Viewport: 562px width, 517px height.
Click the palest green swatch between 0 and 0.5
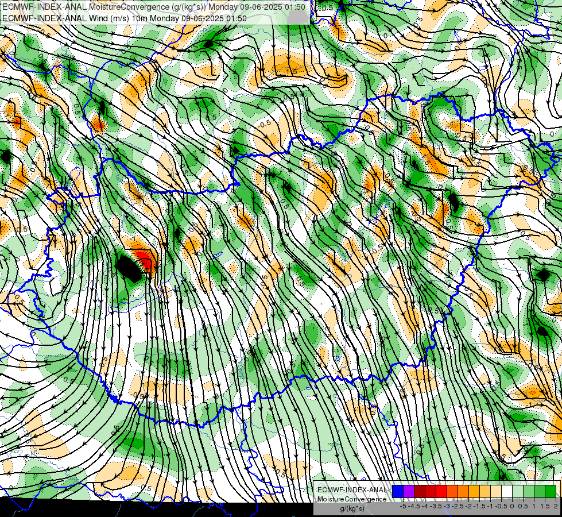tap(518, 491)
